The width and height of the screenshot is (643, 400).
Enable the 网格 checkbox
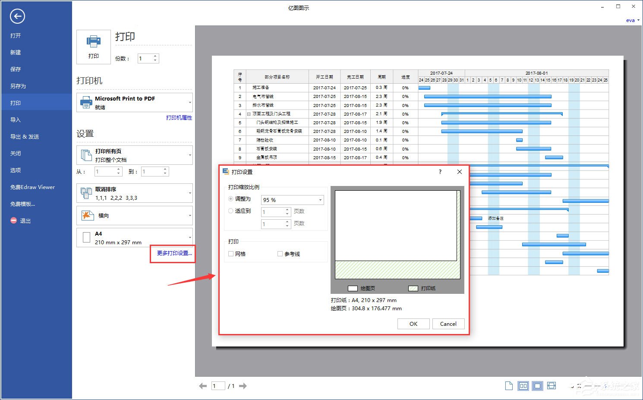[x=231, y=254]
